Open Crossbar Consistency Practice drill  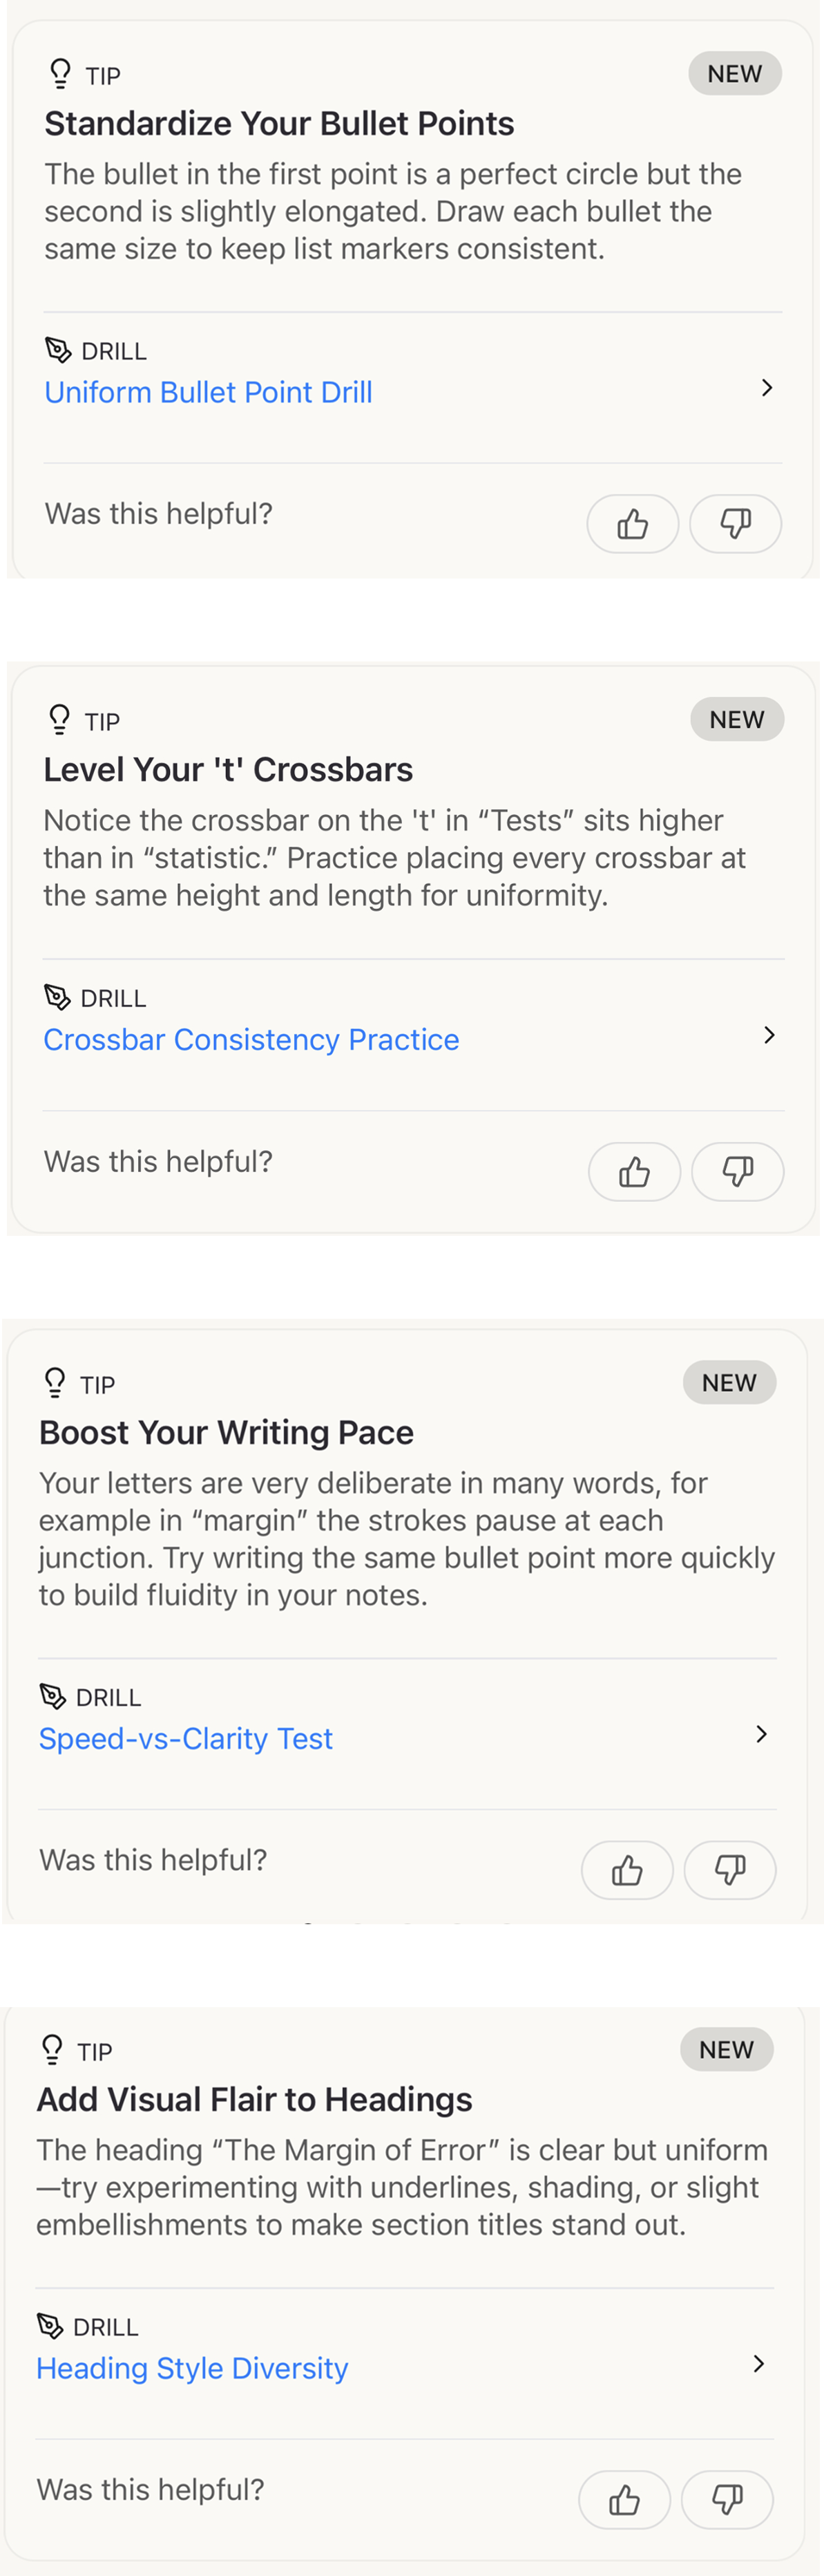(x=251, y=1039)
